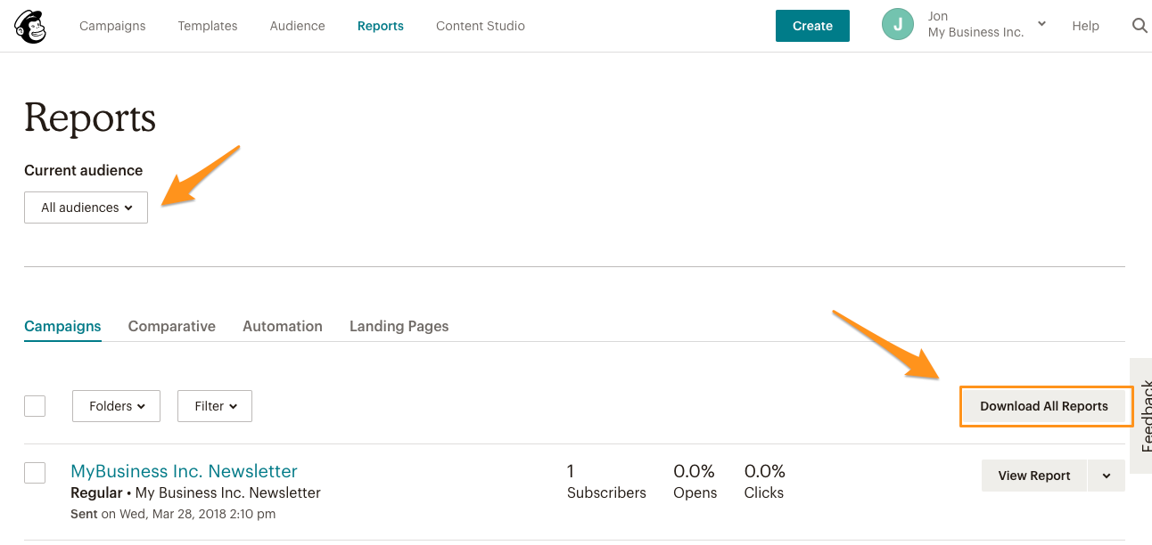1152x545 pixels.
Task: Expand the Folders dropdown
Action: click(x=116, y=406)
